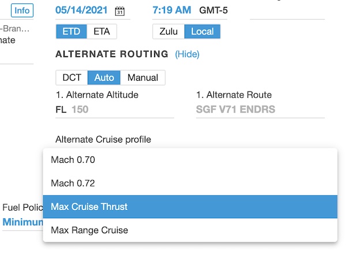Screen dimensions: 346x254
Task: Select Local time display
Action: [202, 31]
